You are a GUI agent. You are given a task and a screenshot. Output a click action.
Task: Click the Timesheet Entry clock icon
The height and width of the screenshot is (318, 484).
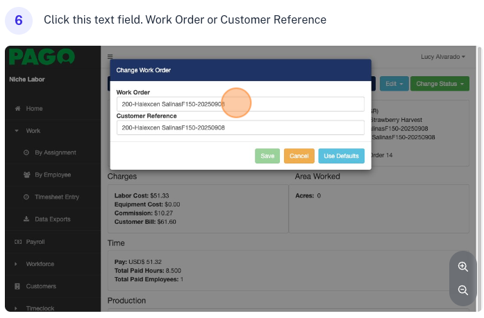point(26,197)
